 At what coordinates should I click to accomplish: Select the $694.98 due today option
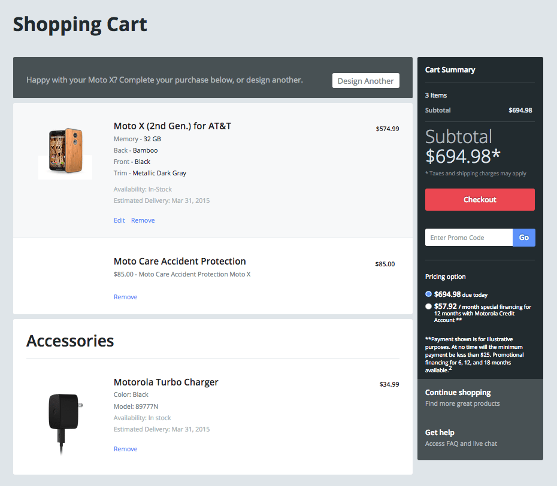click(428, 294)
